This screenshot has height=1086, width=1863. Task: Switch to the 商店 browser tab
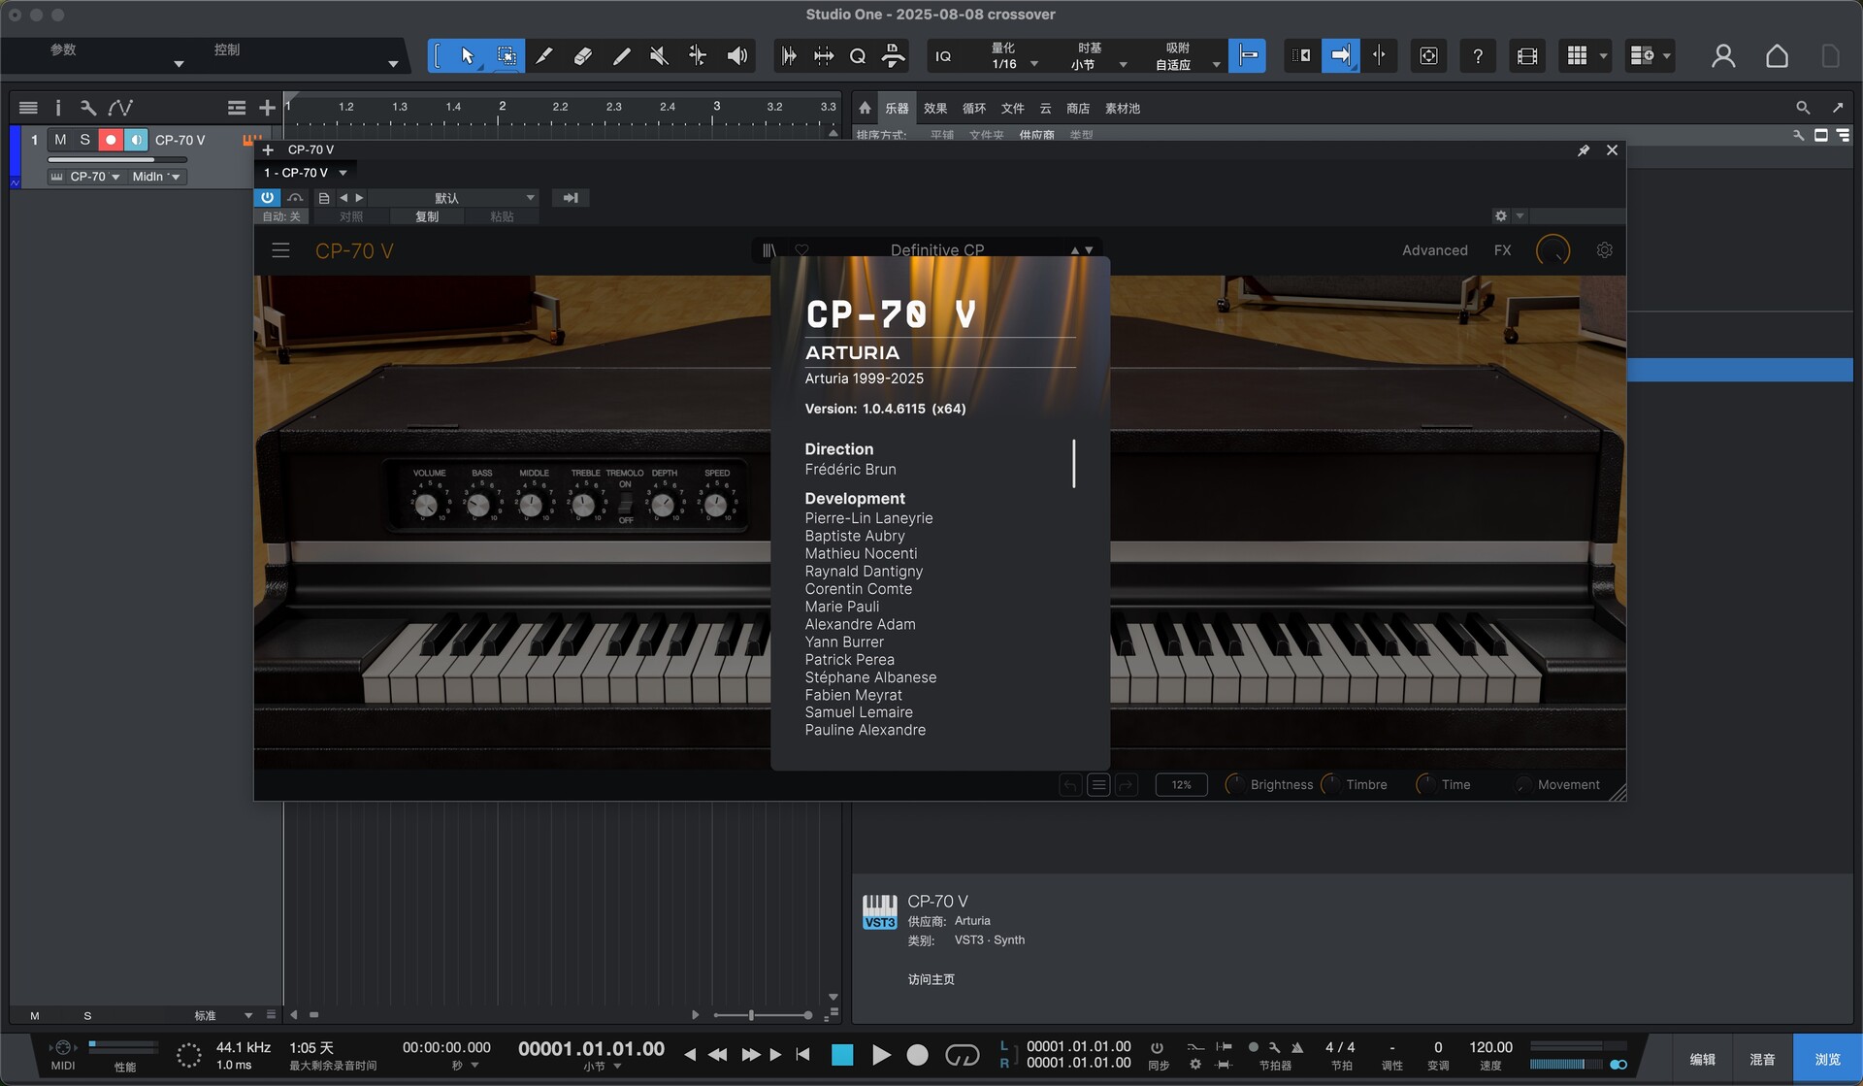[1078, 109]
